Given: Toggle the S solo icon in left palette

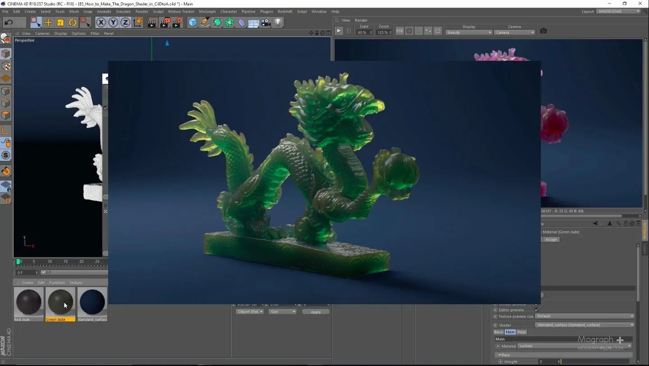Looking at the screenshot, I should (6, 156).
